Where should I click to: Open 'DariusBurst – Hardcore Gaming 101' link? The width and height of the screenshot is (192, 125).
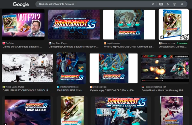(x=162, y=90)
